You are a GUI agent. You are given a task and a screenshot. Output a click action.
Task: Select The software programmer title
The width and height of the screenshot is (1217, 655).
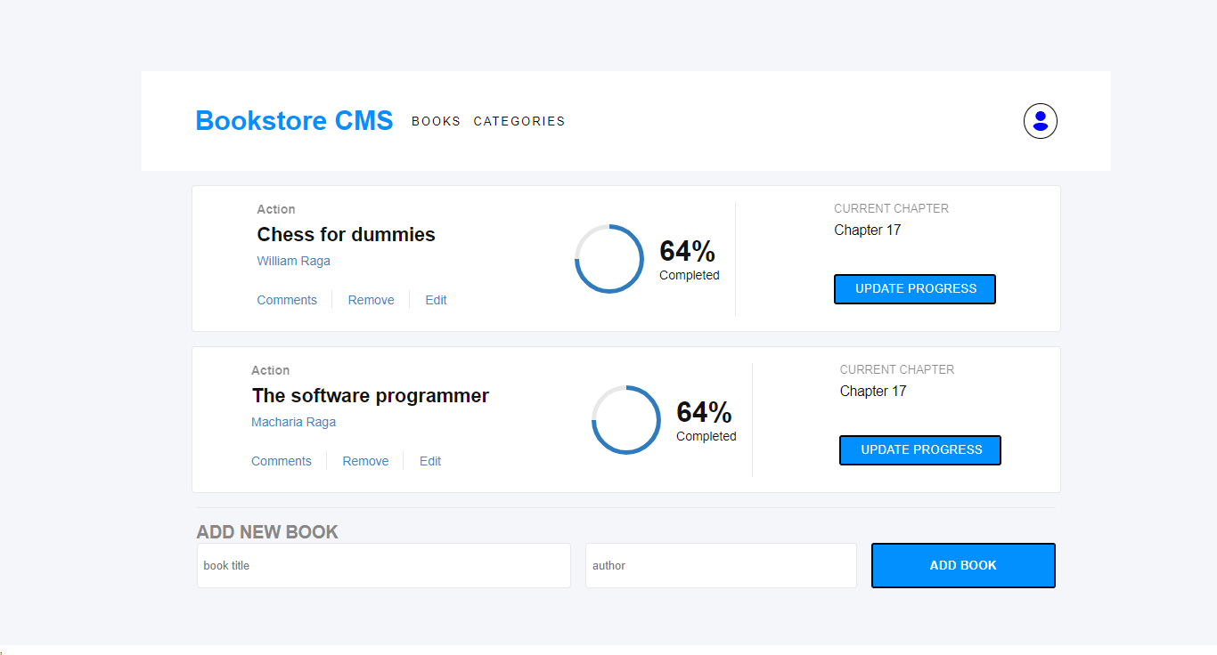point(370,395)
